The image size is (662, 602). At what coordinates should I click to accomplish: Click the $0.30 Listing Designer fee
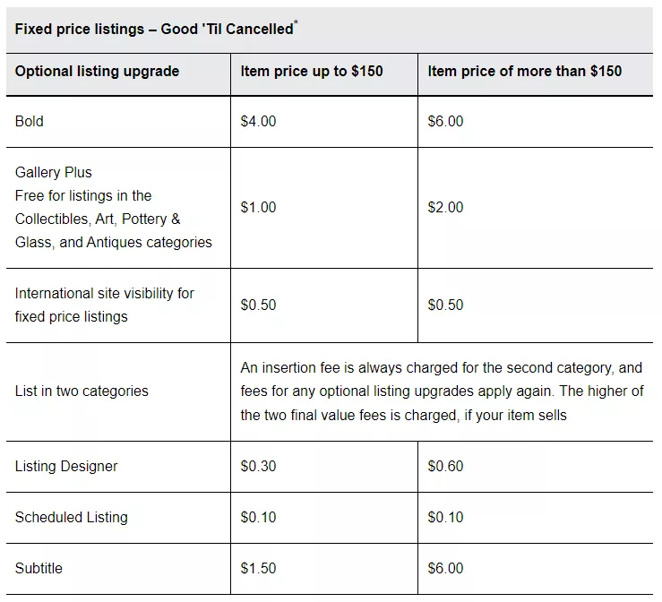258,466
